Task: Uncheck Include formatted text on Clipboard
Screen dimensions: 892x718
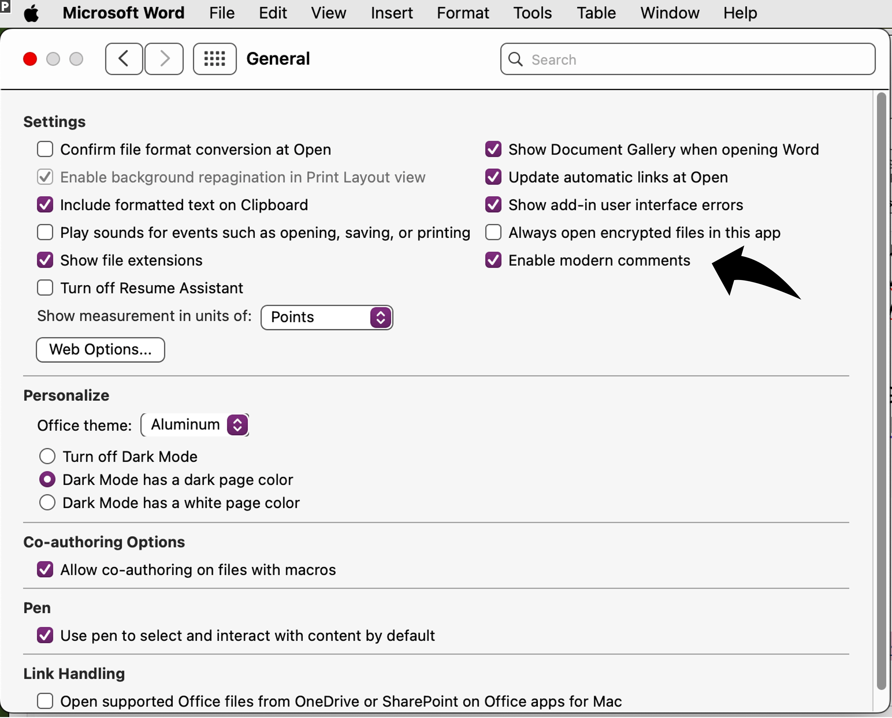Action: click(x=45, y=205)
